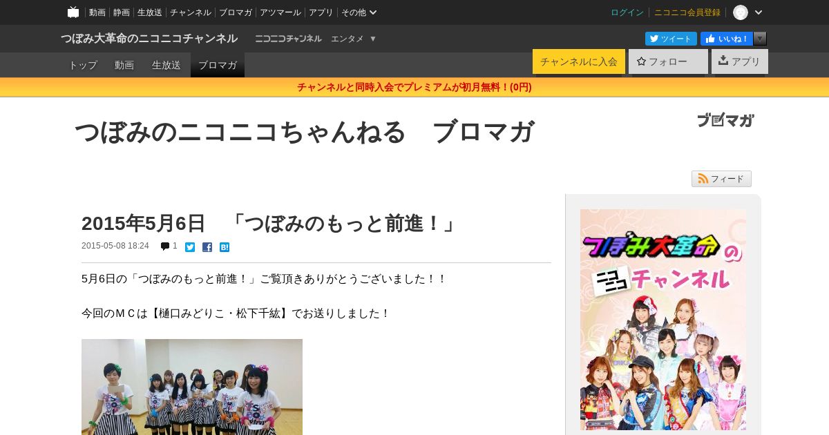Click the つぼみ大革命 channel sidebar image
The height and width of the screenshot is (435, 829).
click(663, 320)
